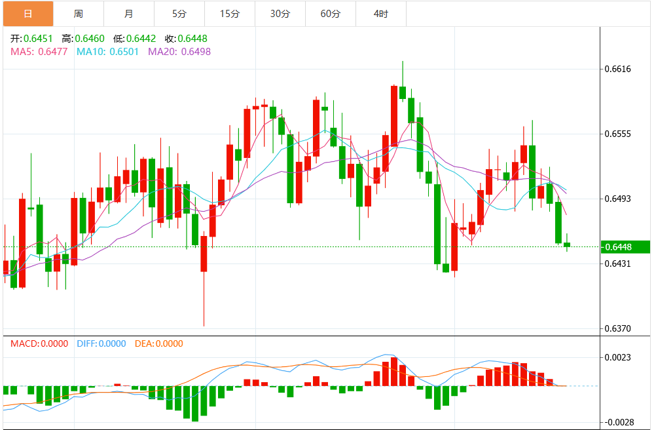Click the DIFF:0.0000 label
Viewport: 656px width, 430px height.
point(101,343)
